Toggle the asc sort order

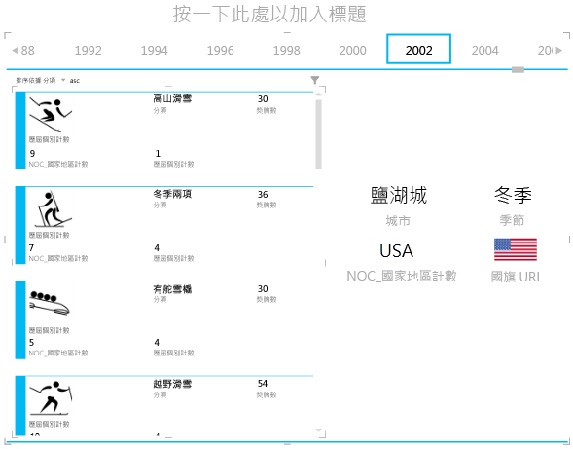click(x=75, y=81)
